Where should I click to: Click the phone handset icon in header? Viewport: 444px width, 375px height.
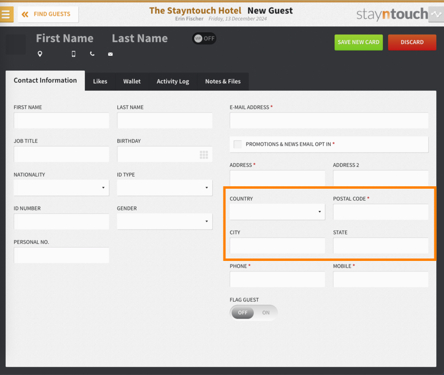point(92,53)
